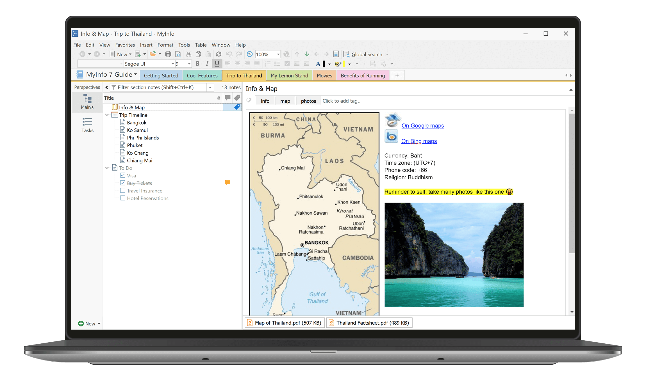The width and height of the screenshot is (646, 381).
Task: Click the Global Search icon
Action: tap(347, 54)
